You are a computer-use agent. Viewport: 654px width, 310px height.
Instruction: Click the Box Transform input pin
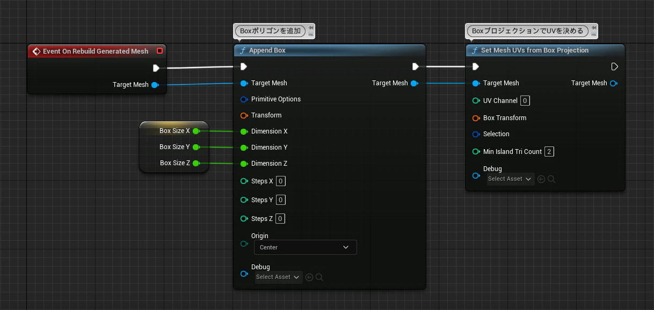point(476,118)
